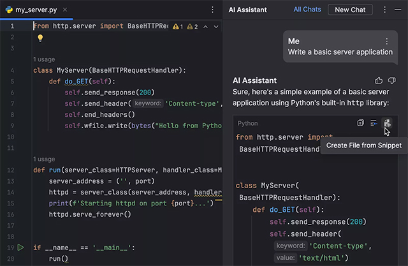Go to next highlighted error arrow

pyautogui.click(x=216, y=27)
